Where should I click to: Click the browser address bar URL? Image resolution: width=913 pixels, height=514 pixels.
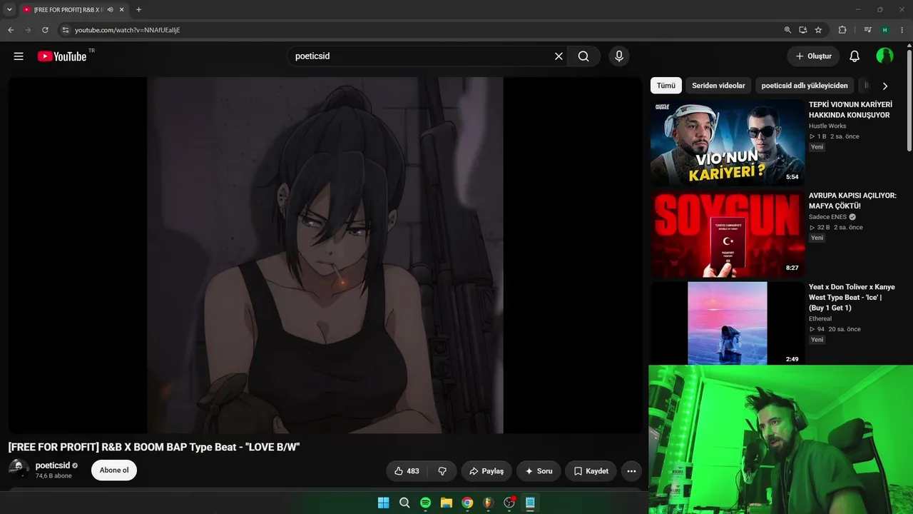coord(128,30)
